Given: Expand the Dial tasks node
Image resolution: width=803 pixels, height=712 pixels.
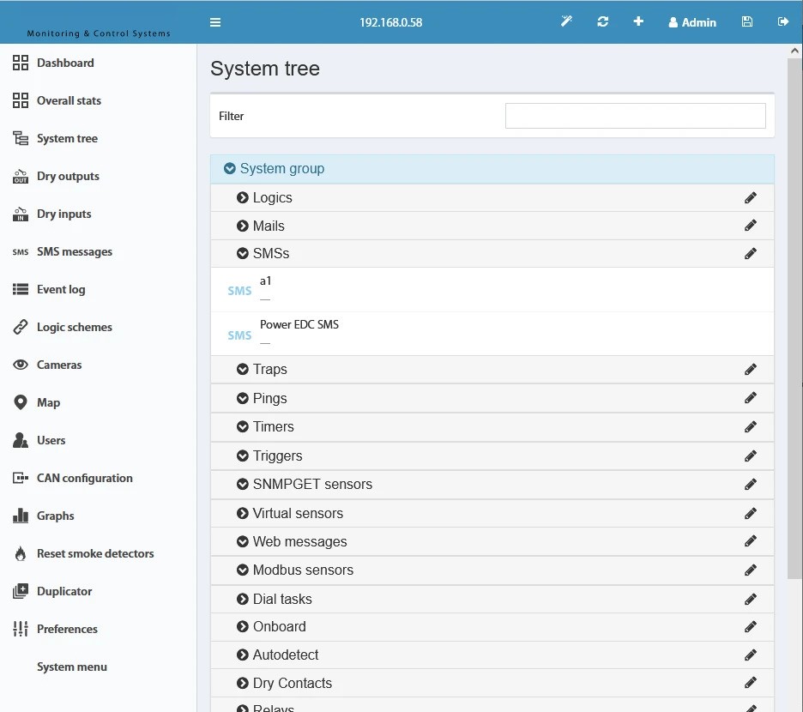Looking at the screenshot, I should [242, 599].
